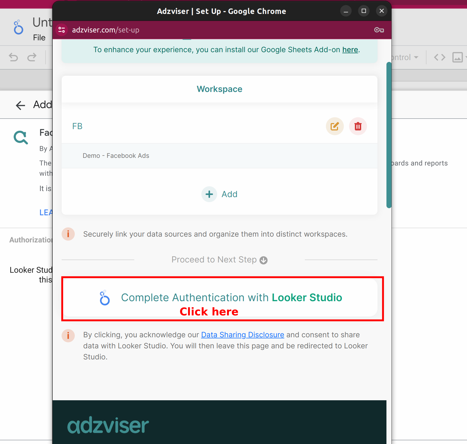Redo the last action in the spreadsheet

click(x=32, y=57)
